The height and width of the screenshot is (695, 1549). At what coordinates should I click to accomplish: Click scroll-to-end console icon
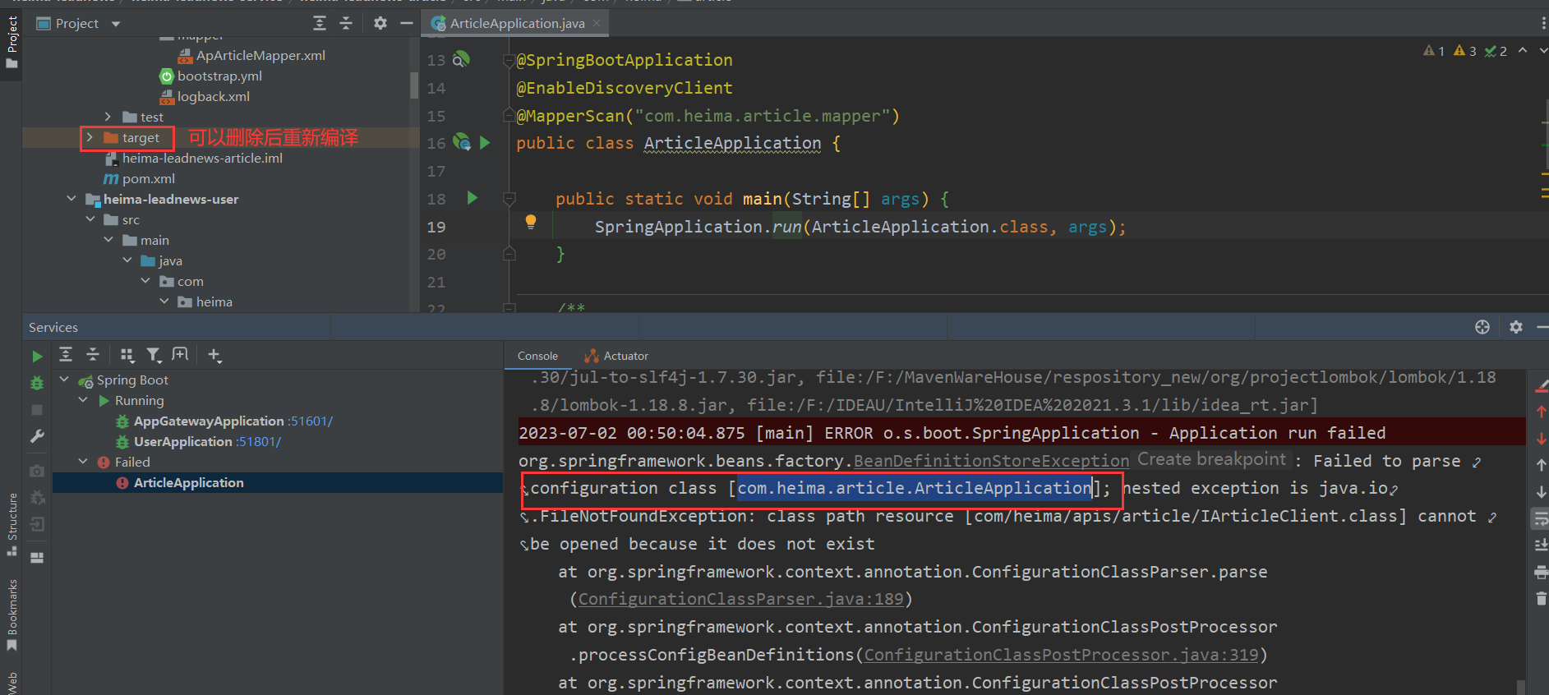click(1541, 545)
